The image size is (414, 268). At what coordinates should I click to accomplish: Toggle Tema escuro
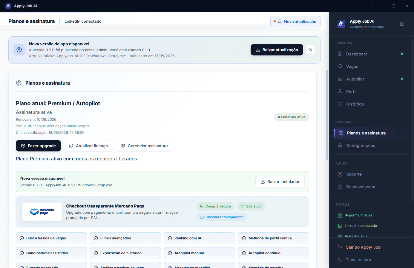click(358, 260)
